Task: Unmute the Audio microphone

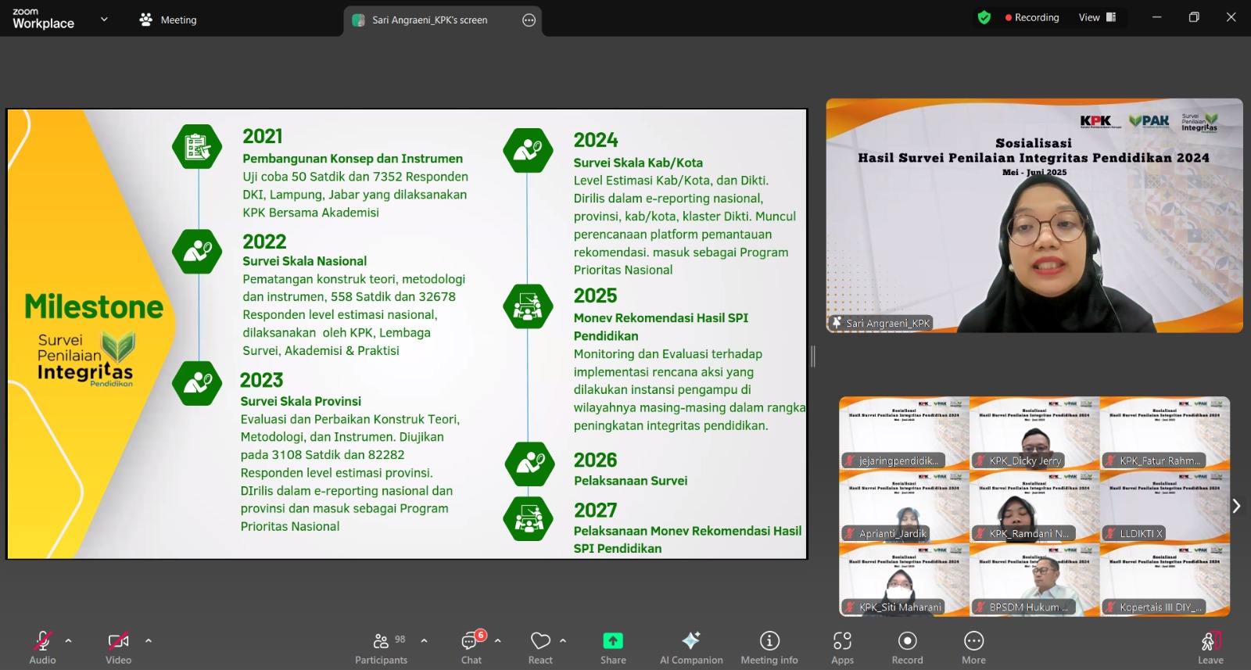Action: click(42, 648)
